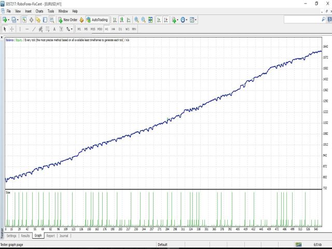Switch to the tester Report tab

coord(51,236)
